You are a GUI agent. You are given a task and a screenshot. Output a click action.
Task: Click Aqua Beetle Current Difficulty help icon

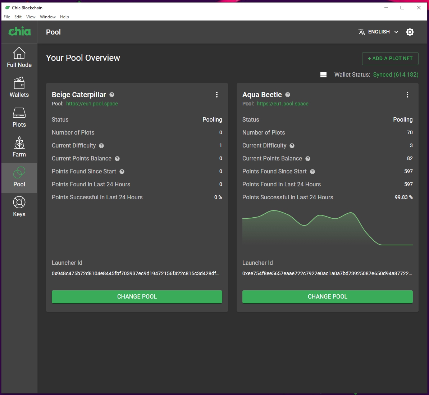tap(292, 146)
